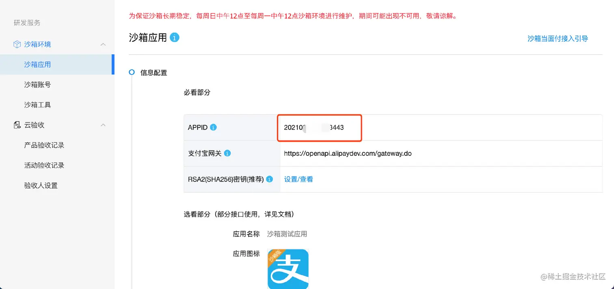Image resolution: width=614 pixels, height=289 pixels.
Task: Click the info icon beside APPID
Action: point(213,127)
